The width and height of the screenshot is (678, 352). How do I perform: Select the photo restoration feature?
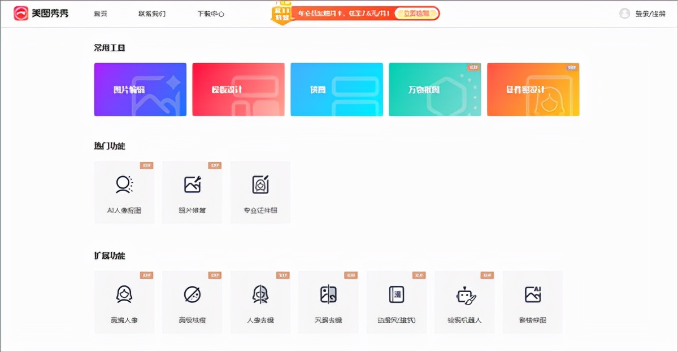coord(192,192)
